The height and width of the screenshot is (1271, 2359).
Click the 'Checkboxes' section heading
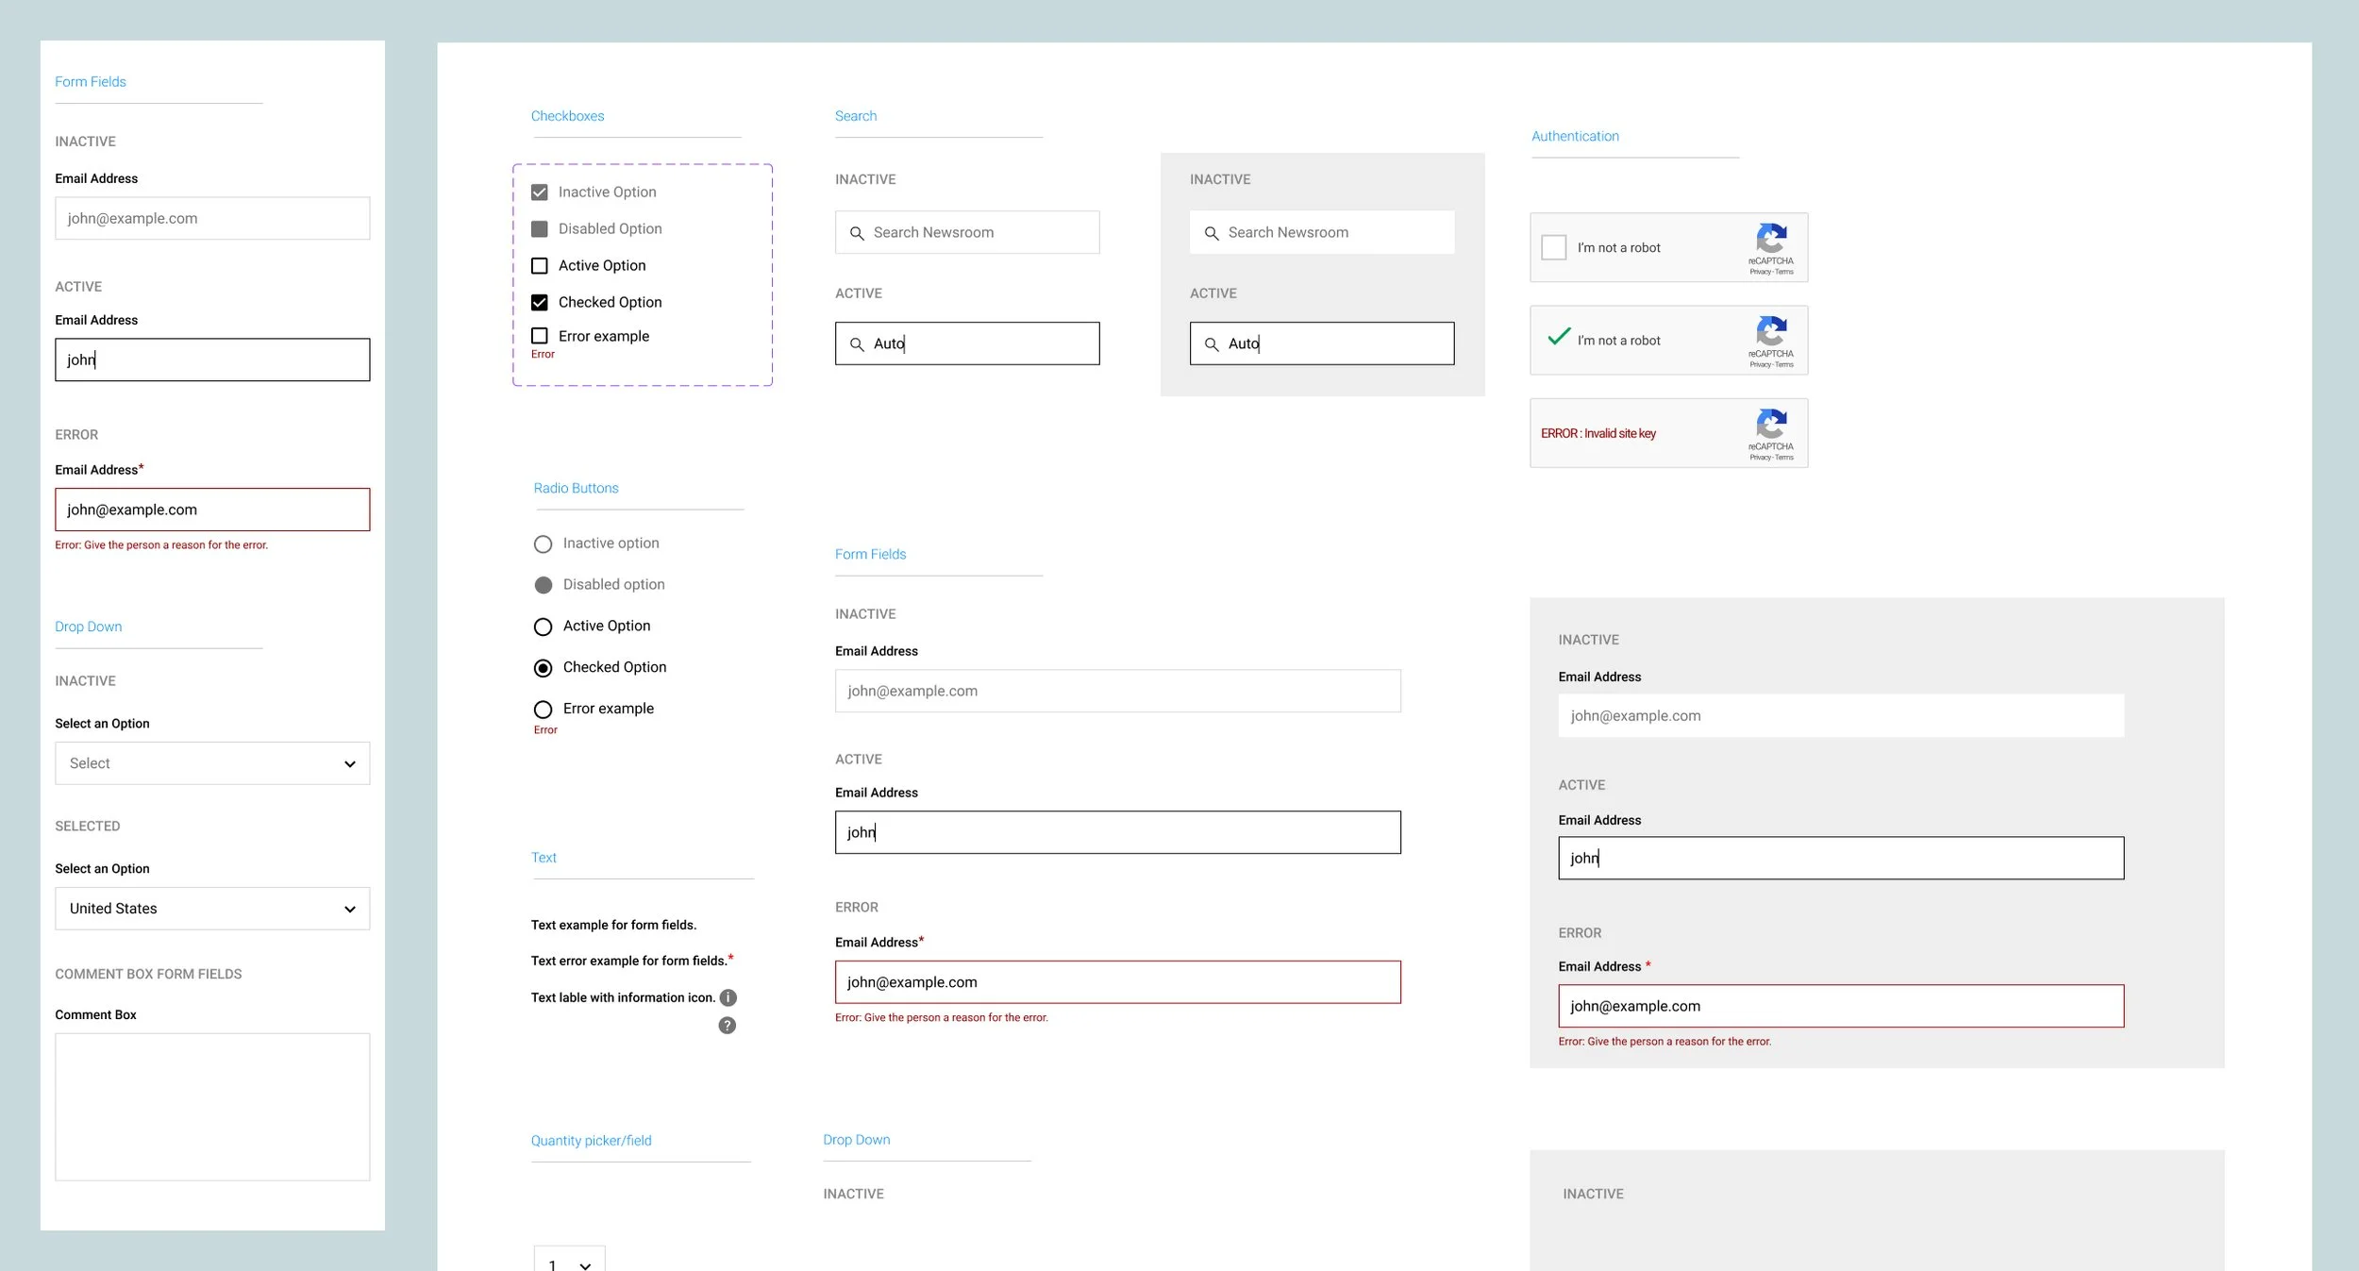click(x=567, y=116)
